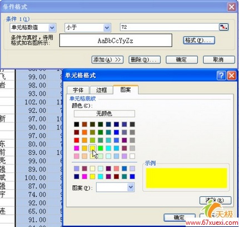Click the help question mark in 单元格格式 dialog

pos(221,76)
